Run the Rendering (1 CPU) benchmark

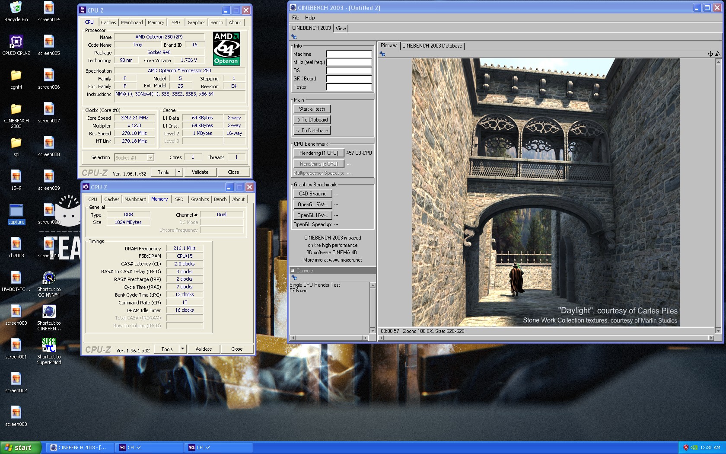(x=319, y=153)
